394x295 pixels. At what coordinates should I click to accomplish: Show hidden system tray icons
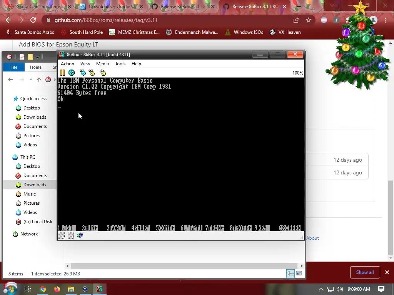tap(321, 289)
